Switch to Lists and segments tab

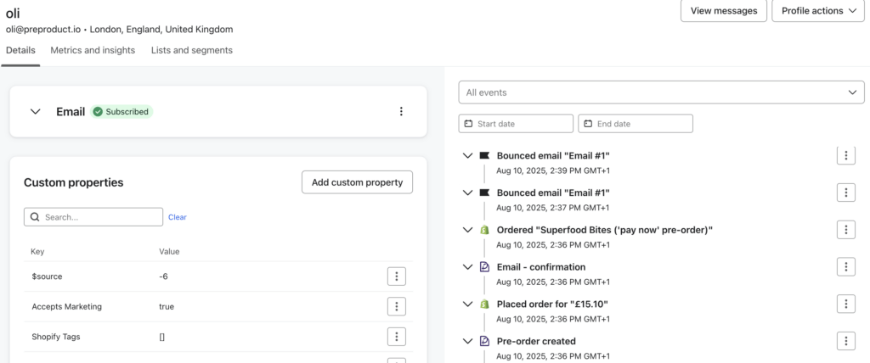[x=191, y=50]
